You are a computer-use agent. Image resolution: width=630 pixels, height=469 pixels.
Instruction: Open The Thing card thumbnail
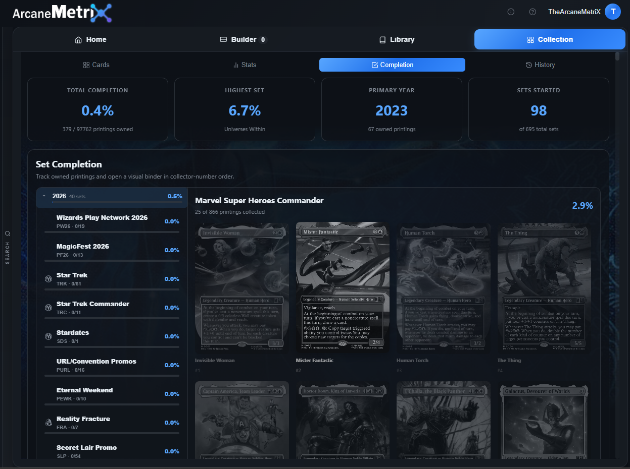[545, 287]
